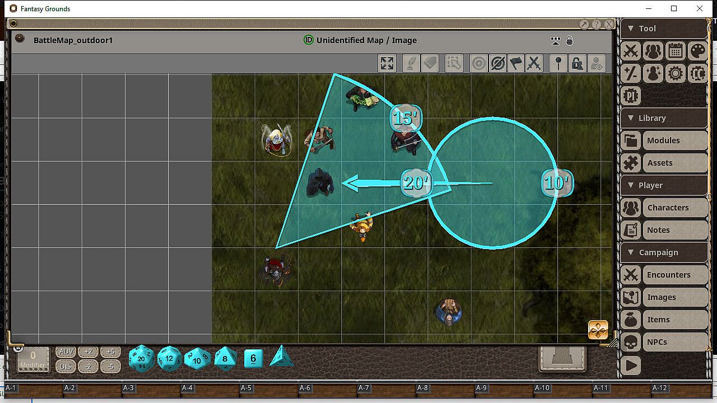This screenshot has width=717, height=403.
Task: Click the gear-shaped icon beside the options gear
Action: point(698,73)
